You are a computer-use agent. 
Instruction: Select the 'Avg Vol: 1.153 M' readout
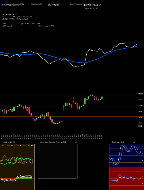pos(92,5)
